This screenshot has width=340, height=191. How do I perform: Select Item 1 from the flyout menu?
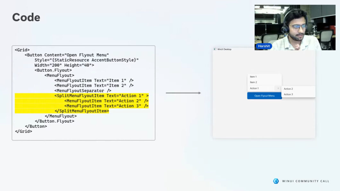click(x=253, y=77)
